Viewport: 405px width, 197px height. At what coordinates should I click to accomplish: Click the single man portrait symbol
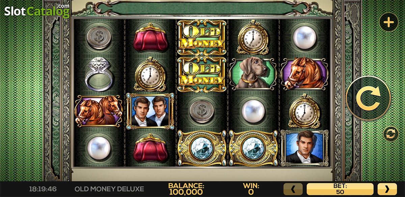pos(304,147)
